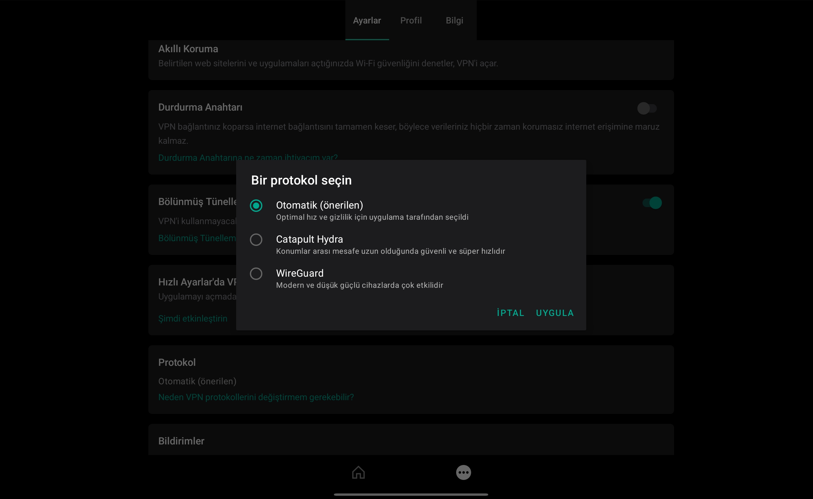Open Neden VPN protokollerini değiştirmem gerekebilir link
This screenshot has width=813, height=499.
[x=256, y=397]
